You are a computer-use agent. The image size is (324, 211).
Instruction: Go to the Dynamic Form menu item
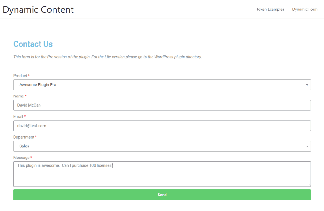[x=304, y=9]
